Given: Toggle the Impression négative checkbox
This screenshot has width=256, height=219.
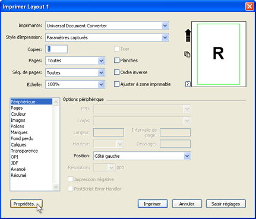Looking at the screenshot, I should pos(70,179).
